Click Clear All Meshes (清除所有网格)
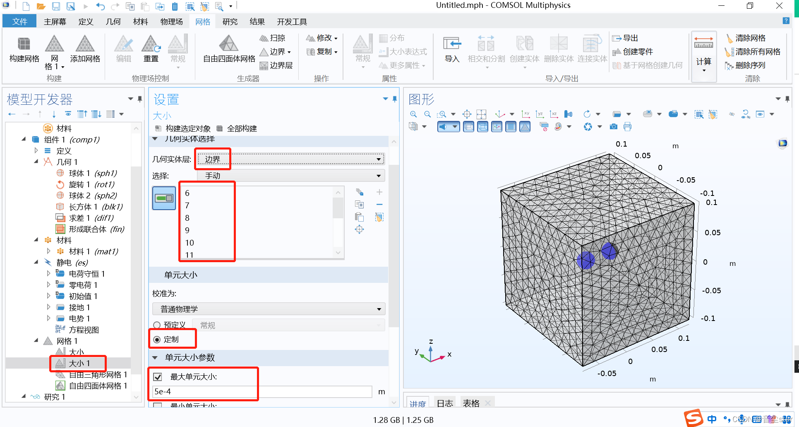 pyautogui.click(x=753, y=52)
